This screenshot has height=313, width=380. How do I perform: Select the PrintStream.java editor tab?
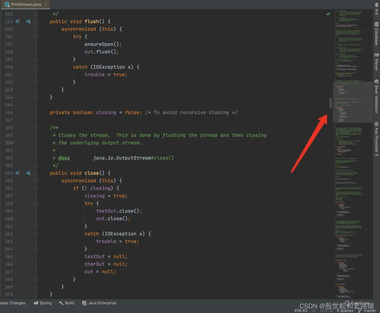26,4
